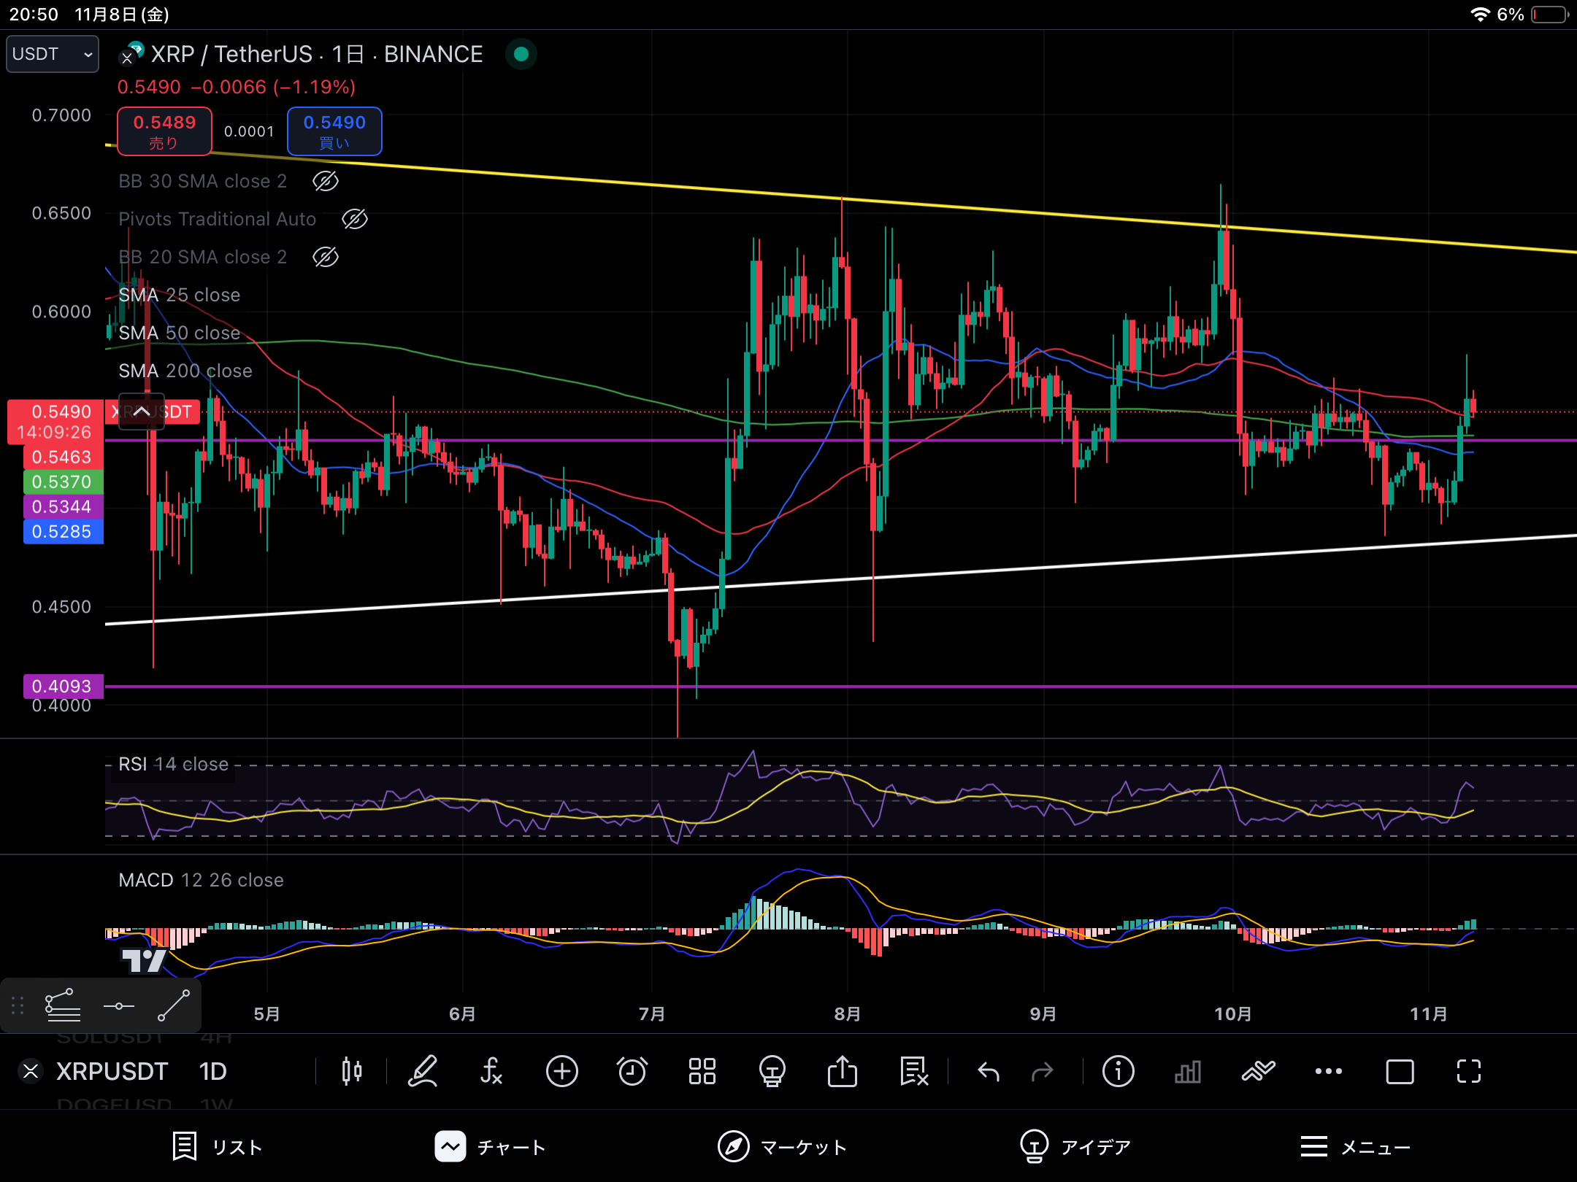Switch to the マーケット tab
The image size is (1577, 1182).
(x=782, y=1147)
